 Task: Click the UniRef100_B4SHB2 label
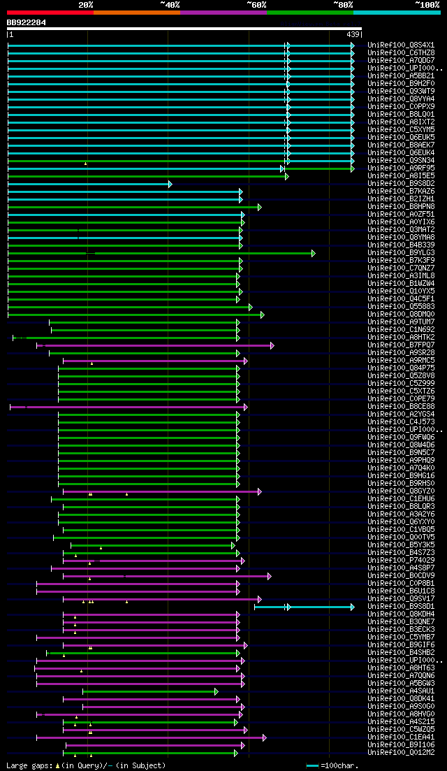(x=401, y=652)
